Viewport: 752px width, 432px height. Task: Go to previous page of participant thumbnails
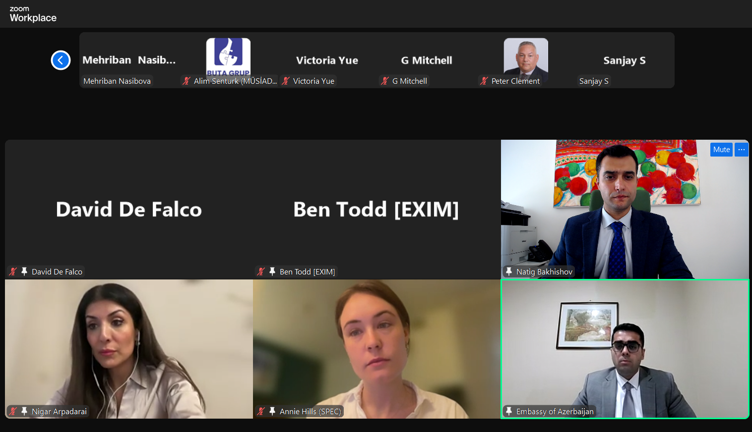point(61,60)
